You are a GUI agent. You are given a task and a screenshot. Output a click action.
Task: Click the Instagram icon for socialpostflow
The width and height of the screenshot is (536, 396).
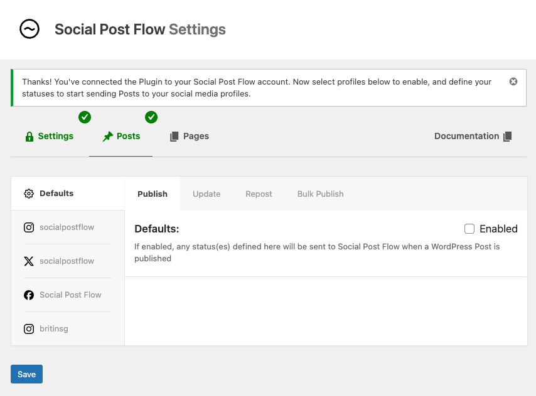click(x=29, y=227)
